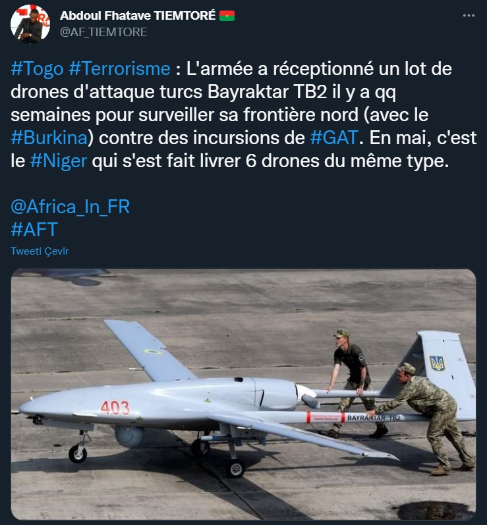Open the #GAT hashtag

click(x=334, y=138)
